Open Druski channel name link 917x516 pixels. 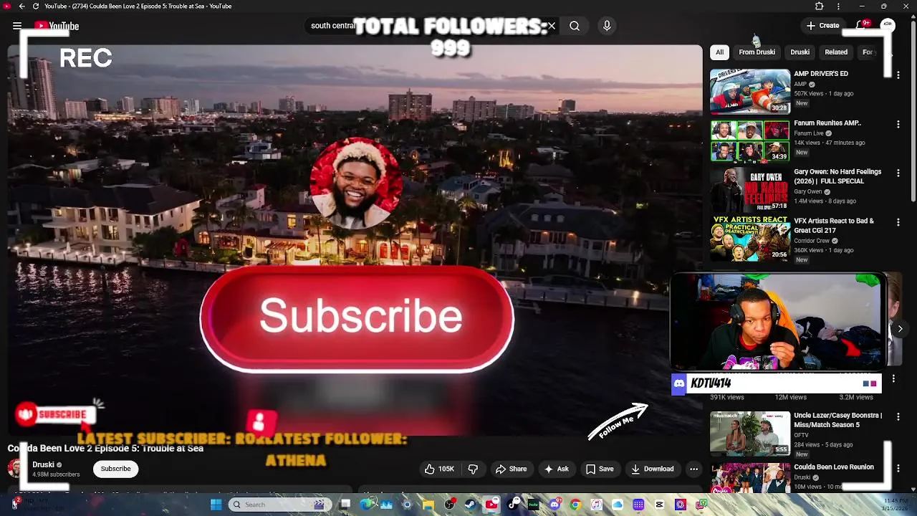[43, 464]
